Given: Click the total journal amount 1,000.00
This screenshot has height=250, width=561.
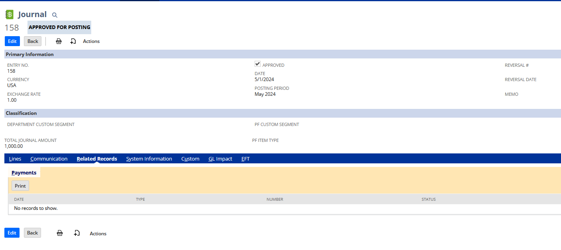Looking at the screenshot, I should pyautogui.click(x=14, y=146).
